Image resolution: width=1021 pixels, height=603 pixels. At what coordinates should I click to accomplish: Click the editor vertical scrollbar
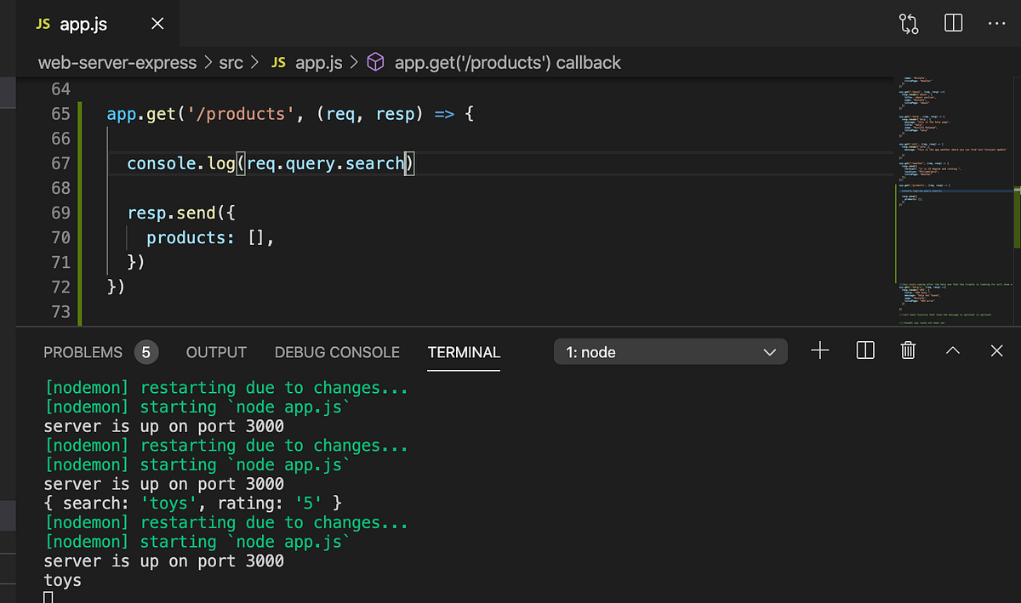1016,200
